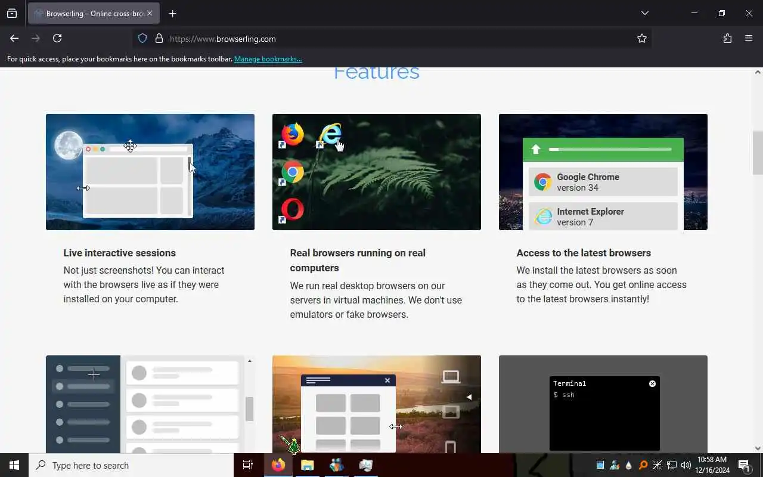
Task: Open the tracking protection shield panel
Action: click(142, 38)
